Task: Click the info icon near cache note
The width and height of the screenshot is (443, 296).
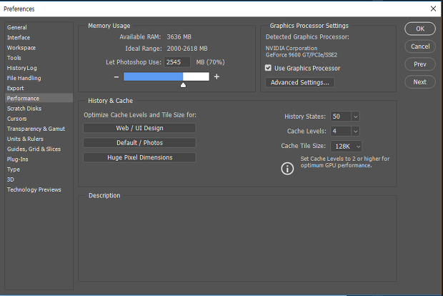Action: click(287, 169)
